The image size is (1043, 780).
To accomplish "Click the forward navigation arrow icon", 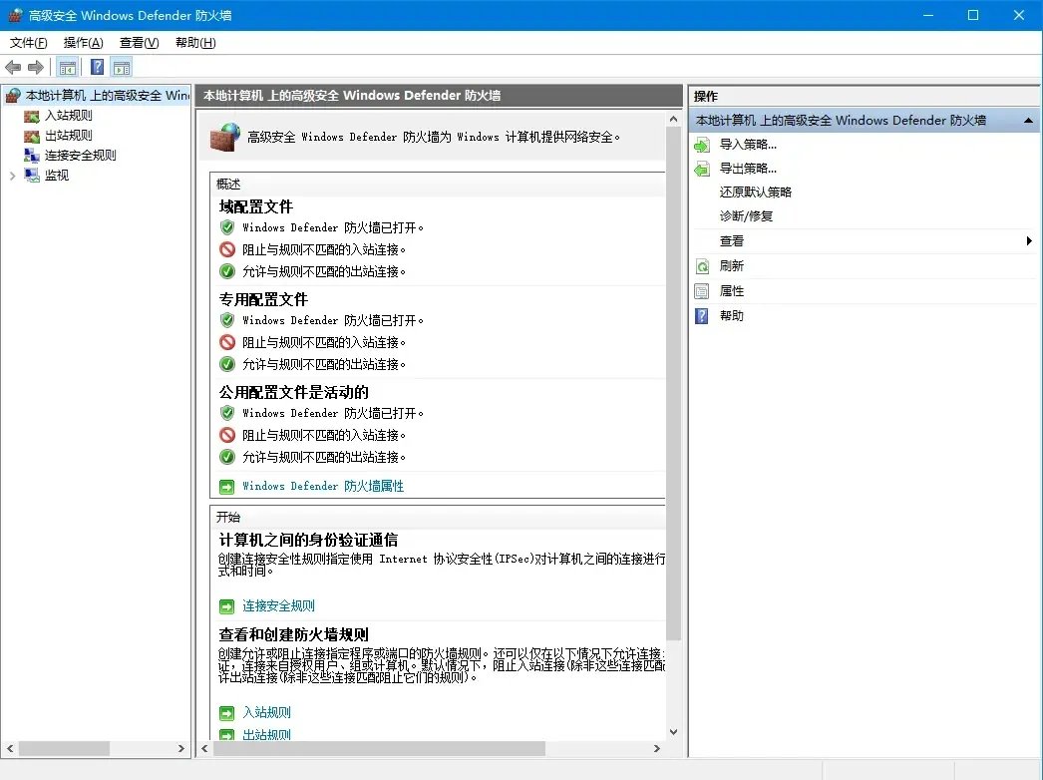I will point(34,67).
